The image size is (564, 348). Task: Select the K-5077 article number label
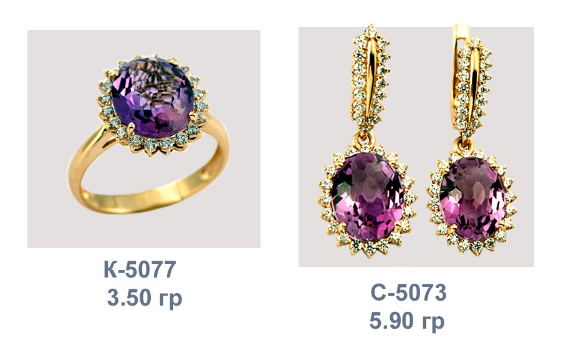[140, 269]
